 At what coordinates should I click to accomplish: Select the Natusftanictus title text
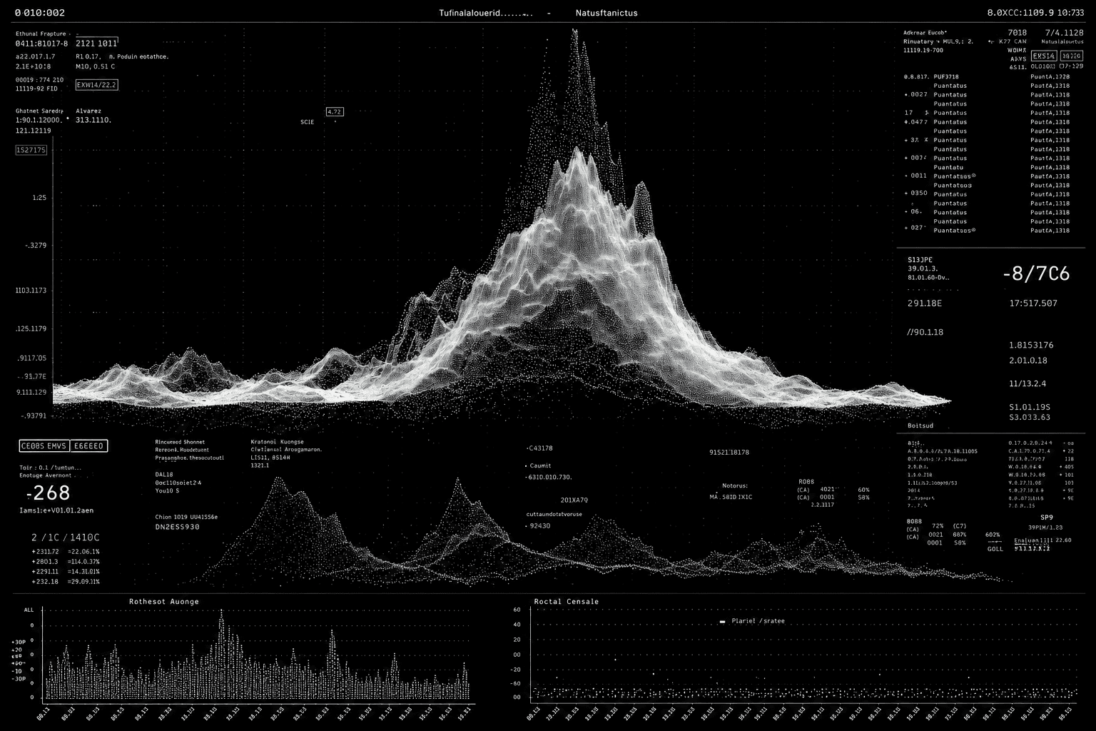click(607, 13)
